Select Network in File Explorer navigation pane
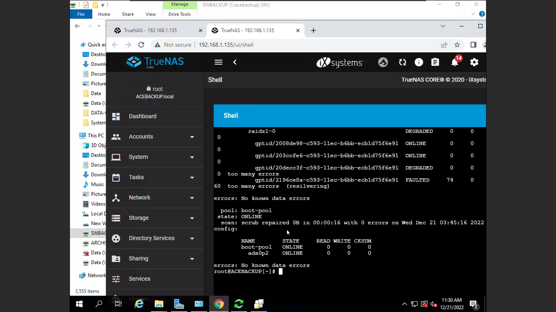 [x=97, y=275]
